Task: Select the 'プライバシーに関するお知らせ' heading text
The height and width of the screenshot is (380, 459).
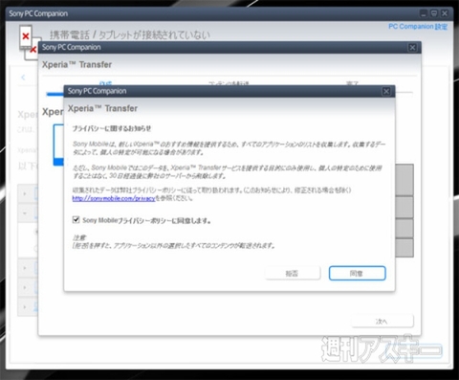Action: tap(112, 128)
